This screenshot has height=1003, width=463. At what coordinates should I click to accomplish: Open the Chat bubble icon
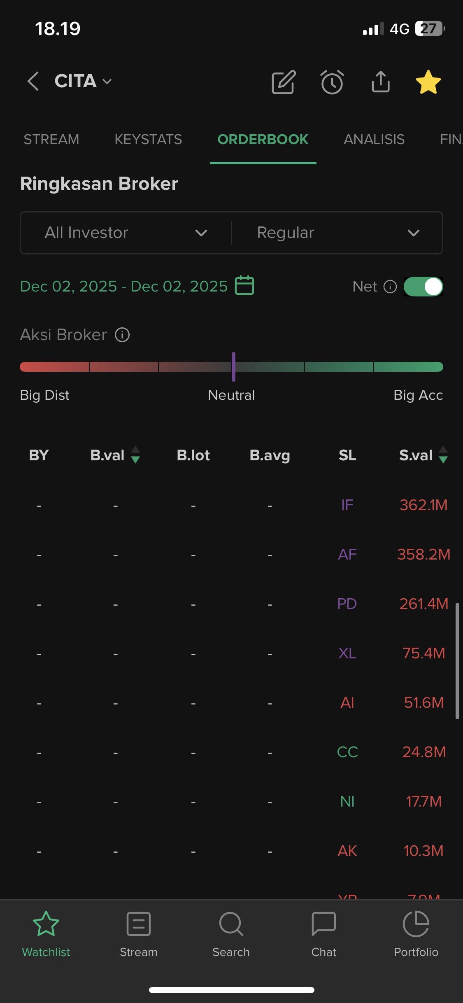[x=323, y=924]
